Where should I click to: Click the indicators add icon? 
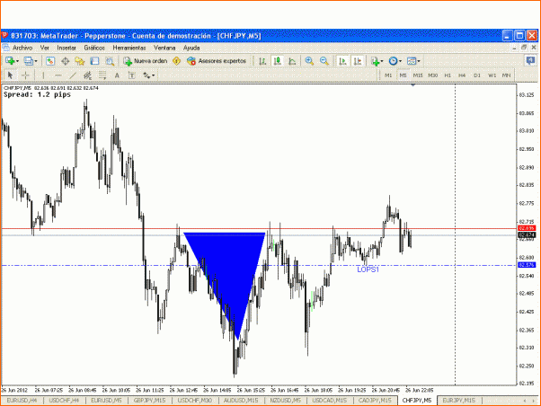click(375, 61)
